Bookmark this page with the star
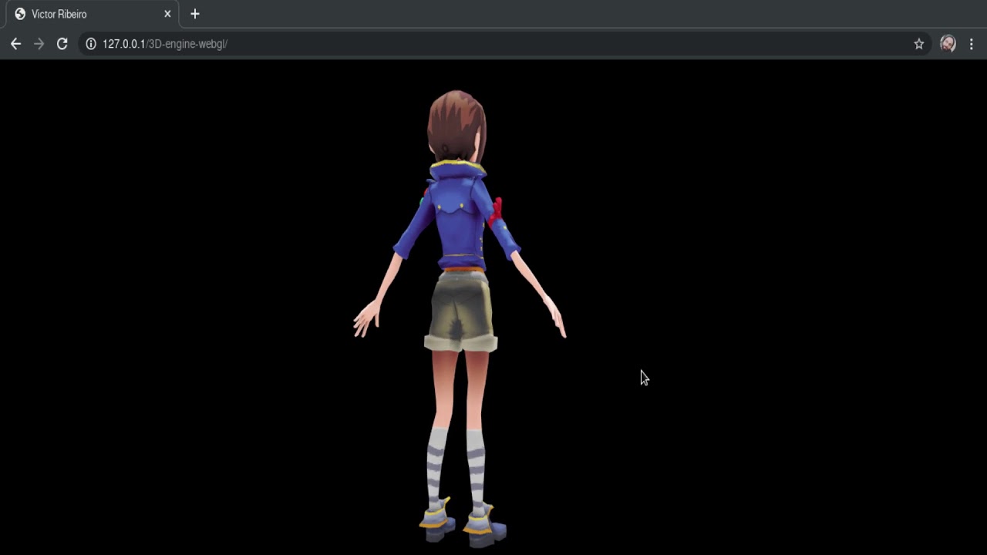Viewport: 987px width, 555px height. point(918,44)
